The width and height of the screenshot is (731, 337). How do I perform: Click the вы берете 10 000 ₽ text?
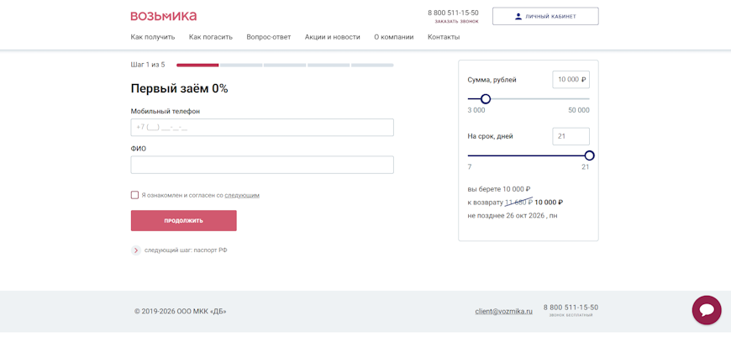pyautogui.click(x=499, y=189)
